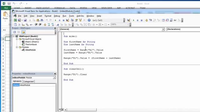
Task: Open the Tools menu
Action: click(72, 16)
